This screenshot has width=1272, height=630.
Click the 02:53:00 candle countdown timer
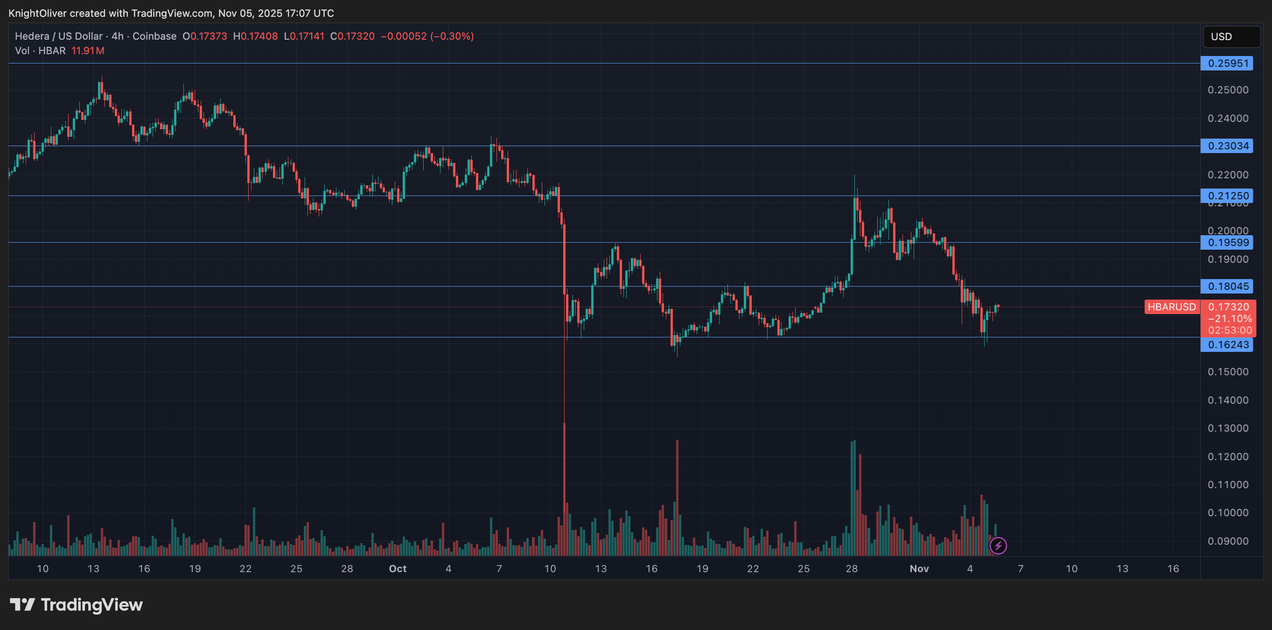coord(1230,330)
